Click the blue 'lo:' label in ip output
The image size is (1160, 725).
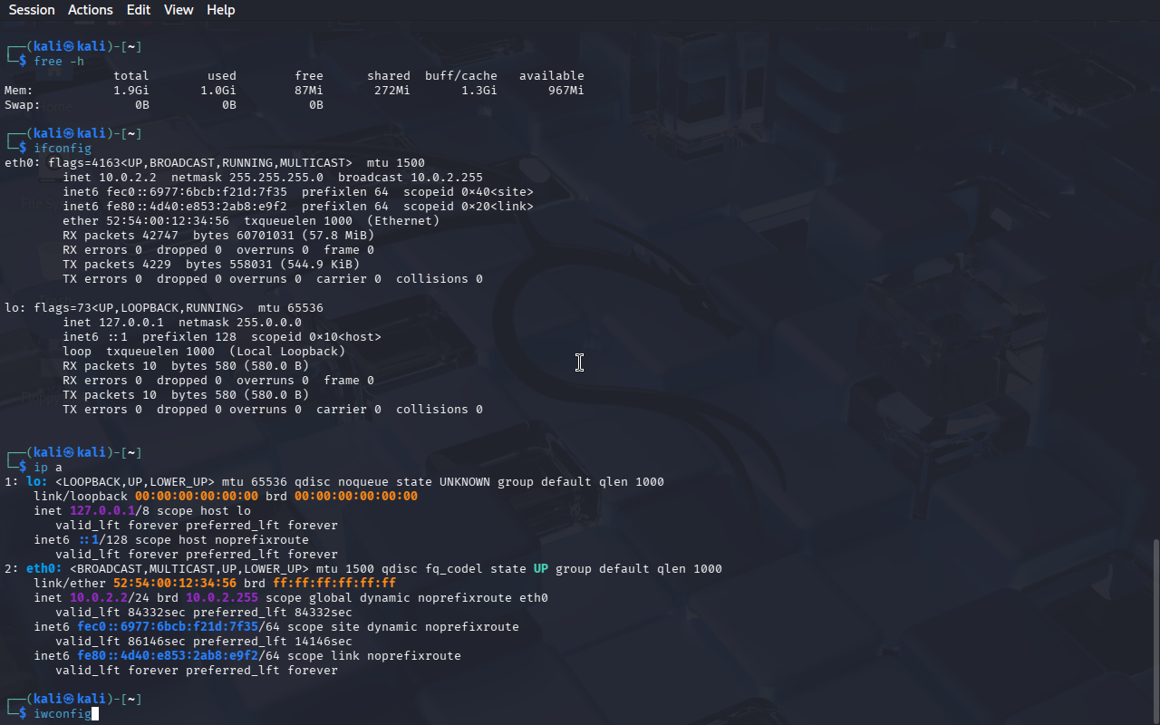point(36,482)
